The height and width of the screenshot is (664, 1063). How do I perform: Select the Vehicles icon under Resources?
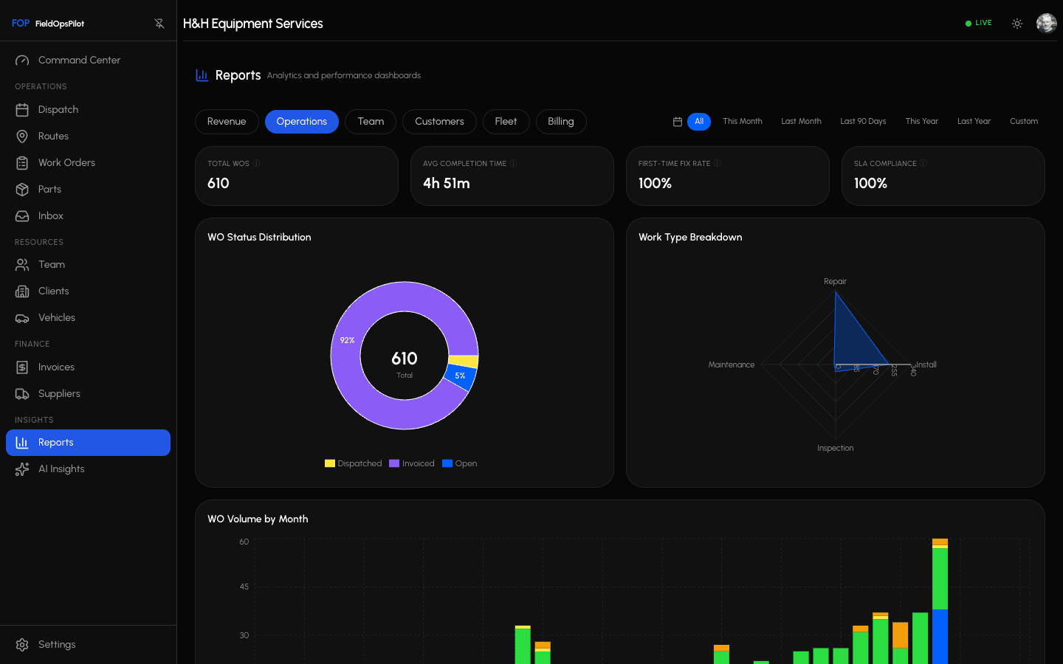(x=24, y=317)
